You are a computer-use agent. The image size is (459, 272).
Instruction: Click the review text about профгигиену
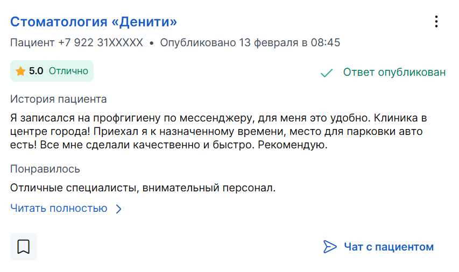point(218,131)
